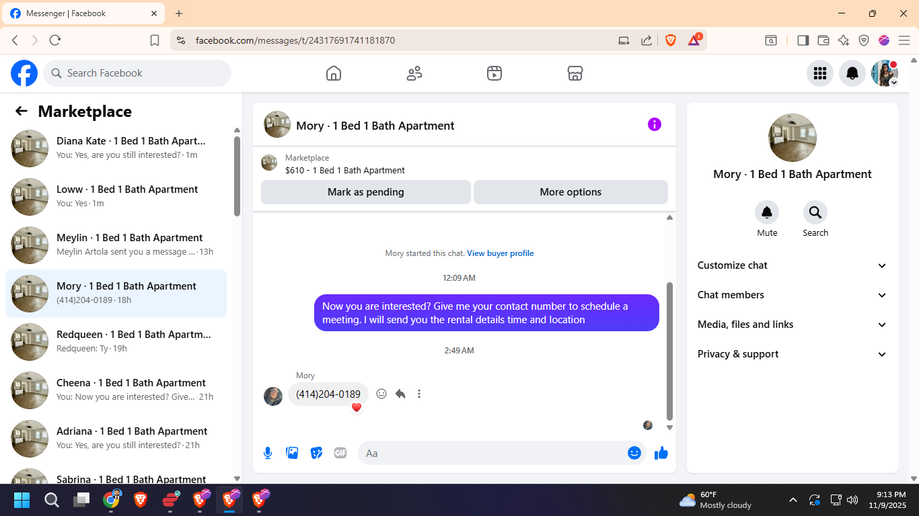Open the Loww conversation
The width and height of the screenshot is (919, 516).
[x=116, y=198]
